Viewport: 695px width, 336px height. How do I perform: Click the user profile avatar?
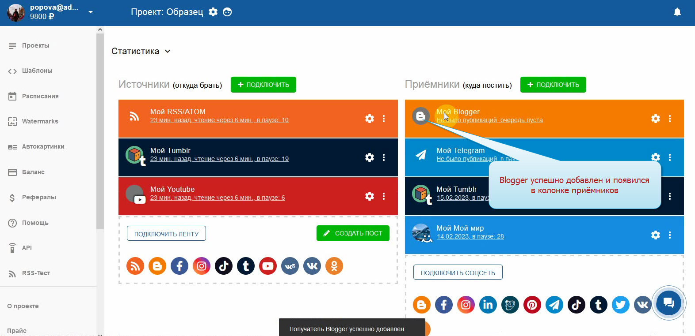pyautogui.click(x=16, y=12)
